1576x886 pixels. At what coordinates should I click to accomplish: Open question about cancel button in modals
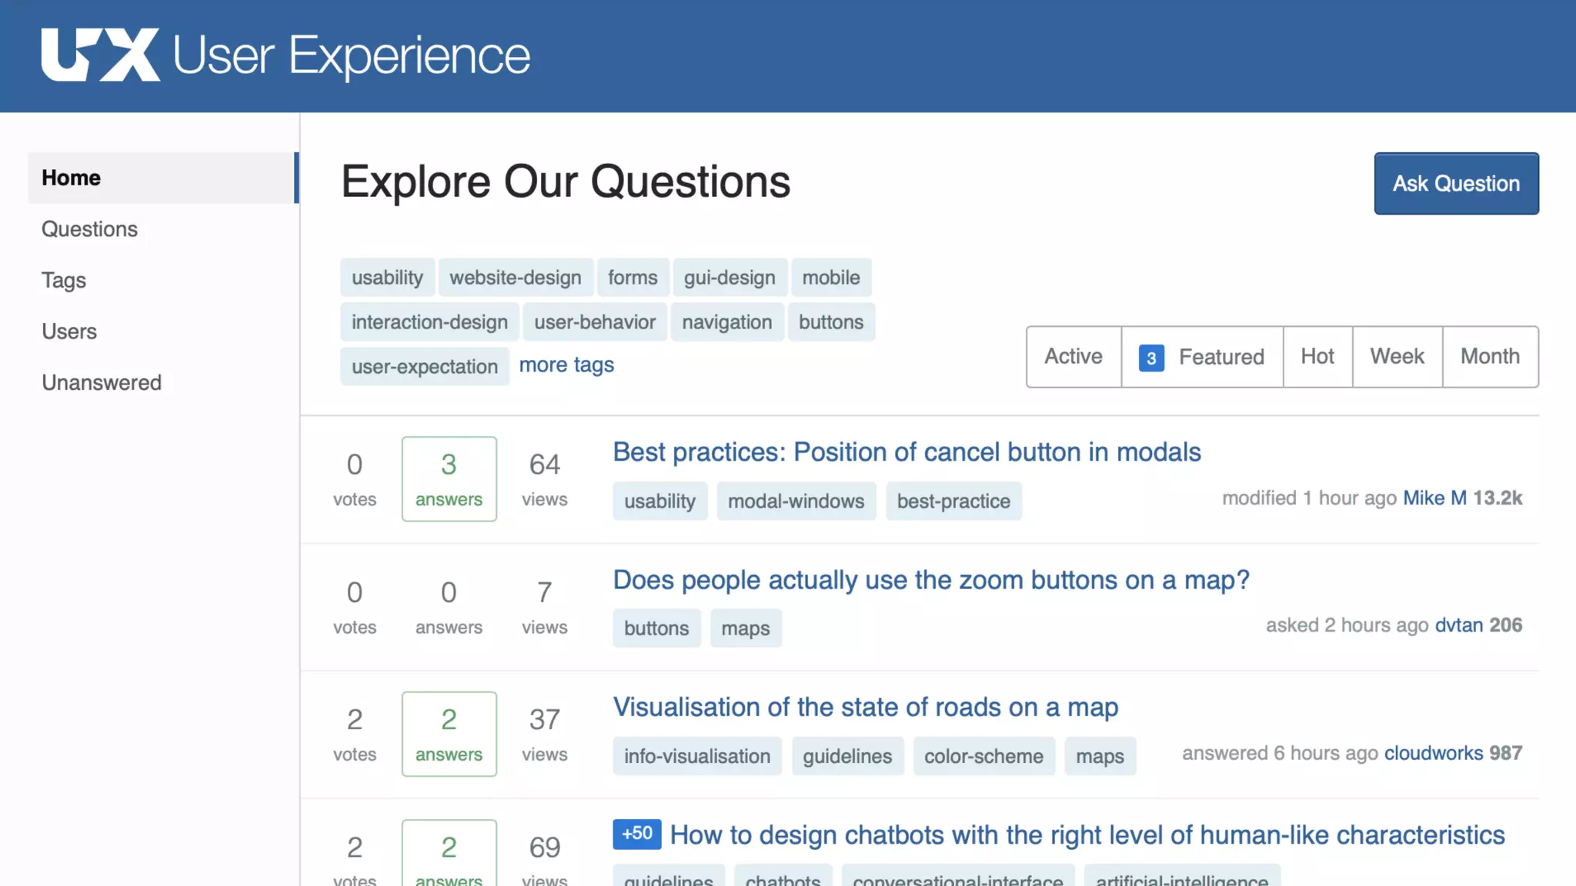coord(907,452)
